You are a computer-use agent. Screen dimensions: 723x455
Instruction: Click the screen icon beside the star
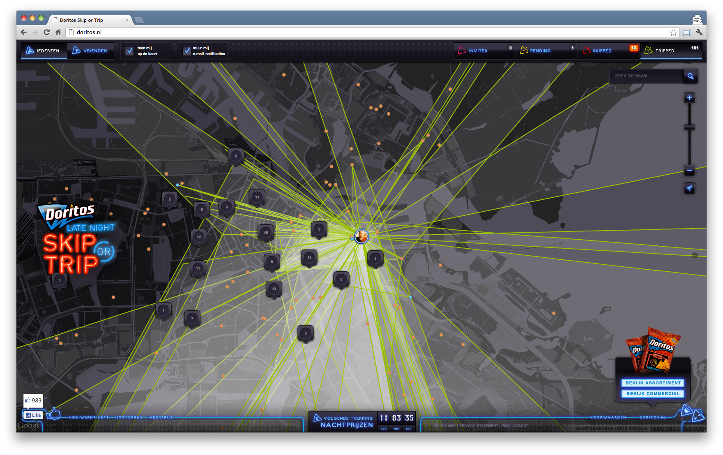(686, 32)
